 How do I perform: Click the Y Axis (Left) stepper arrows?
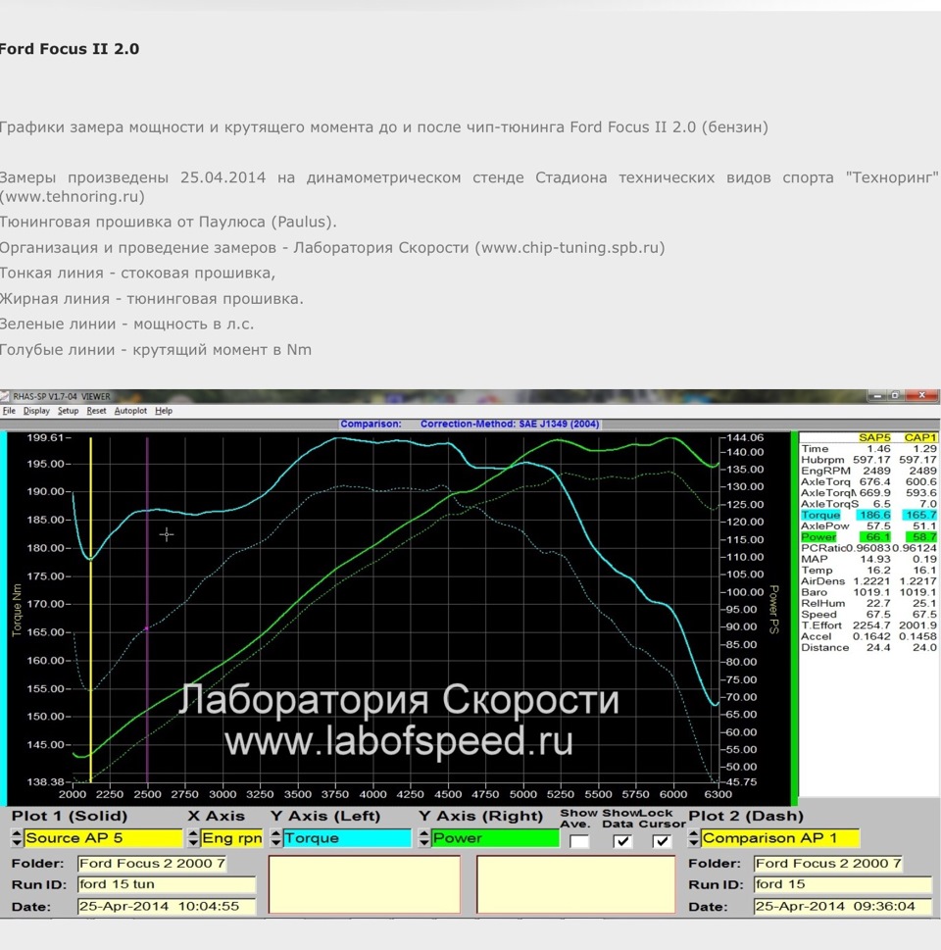click(275, 838)
